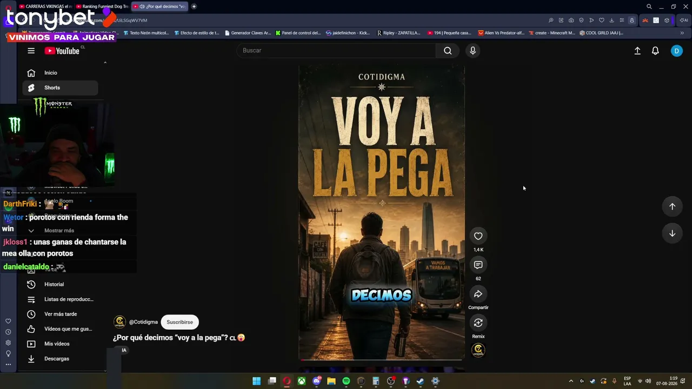Open the YouTube upload/create icon

tap(637, 51)
